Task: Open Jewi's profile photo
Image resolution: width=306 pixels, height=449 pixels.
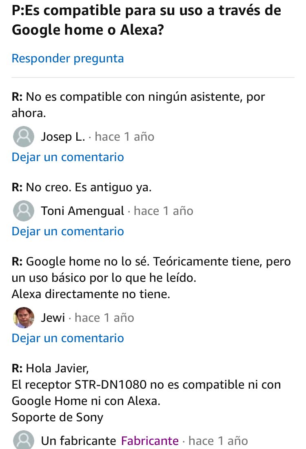Action: [x=24, y=318]
